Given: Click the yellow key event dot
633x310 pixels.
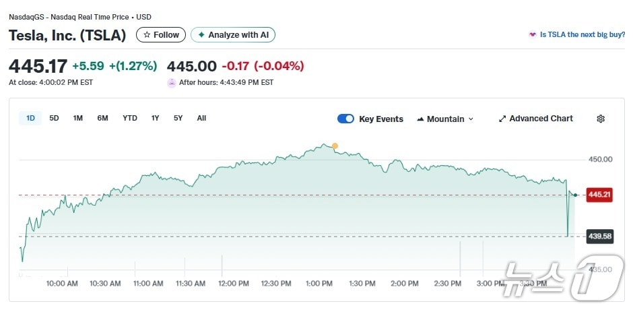Looking at the screenshot, I should pos(335,146).
